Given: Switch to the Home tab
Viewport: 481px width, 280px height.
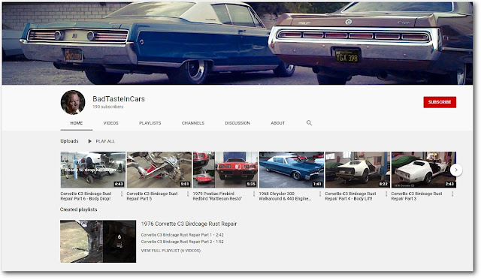Looking at the screenshot, I should click(77, 123).
